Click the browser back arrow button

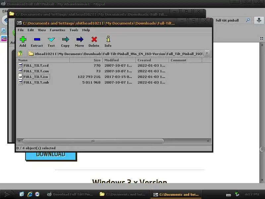(5, 20)
